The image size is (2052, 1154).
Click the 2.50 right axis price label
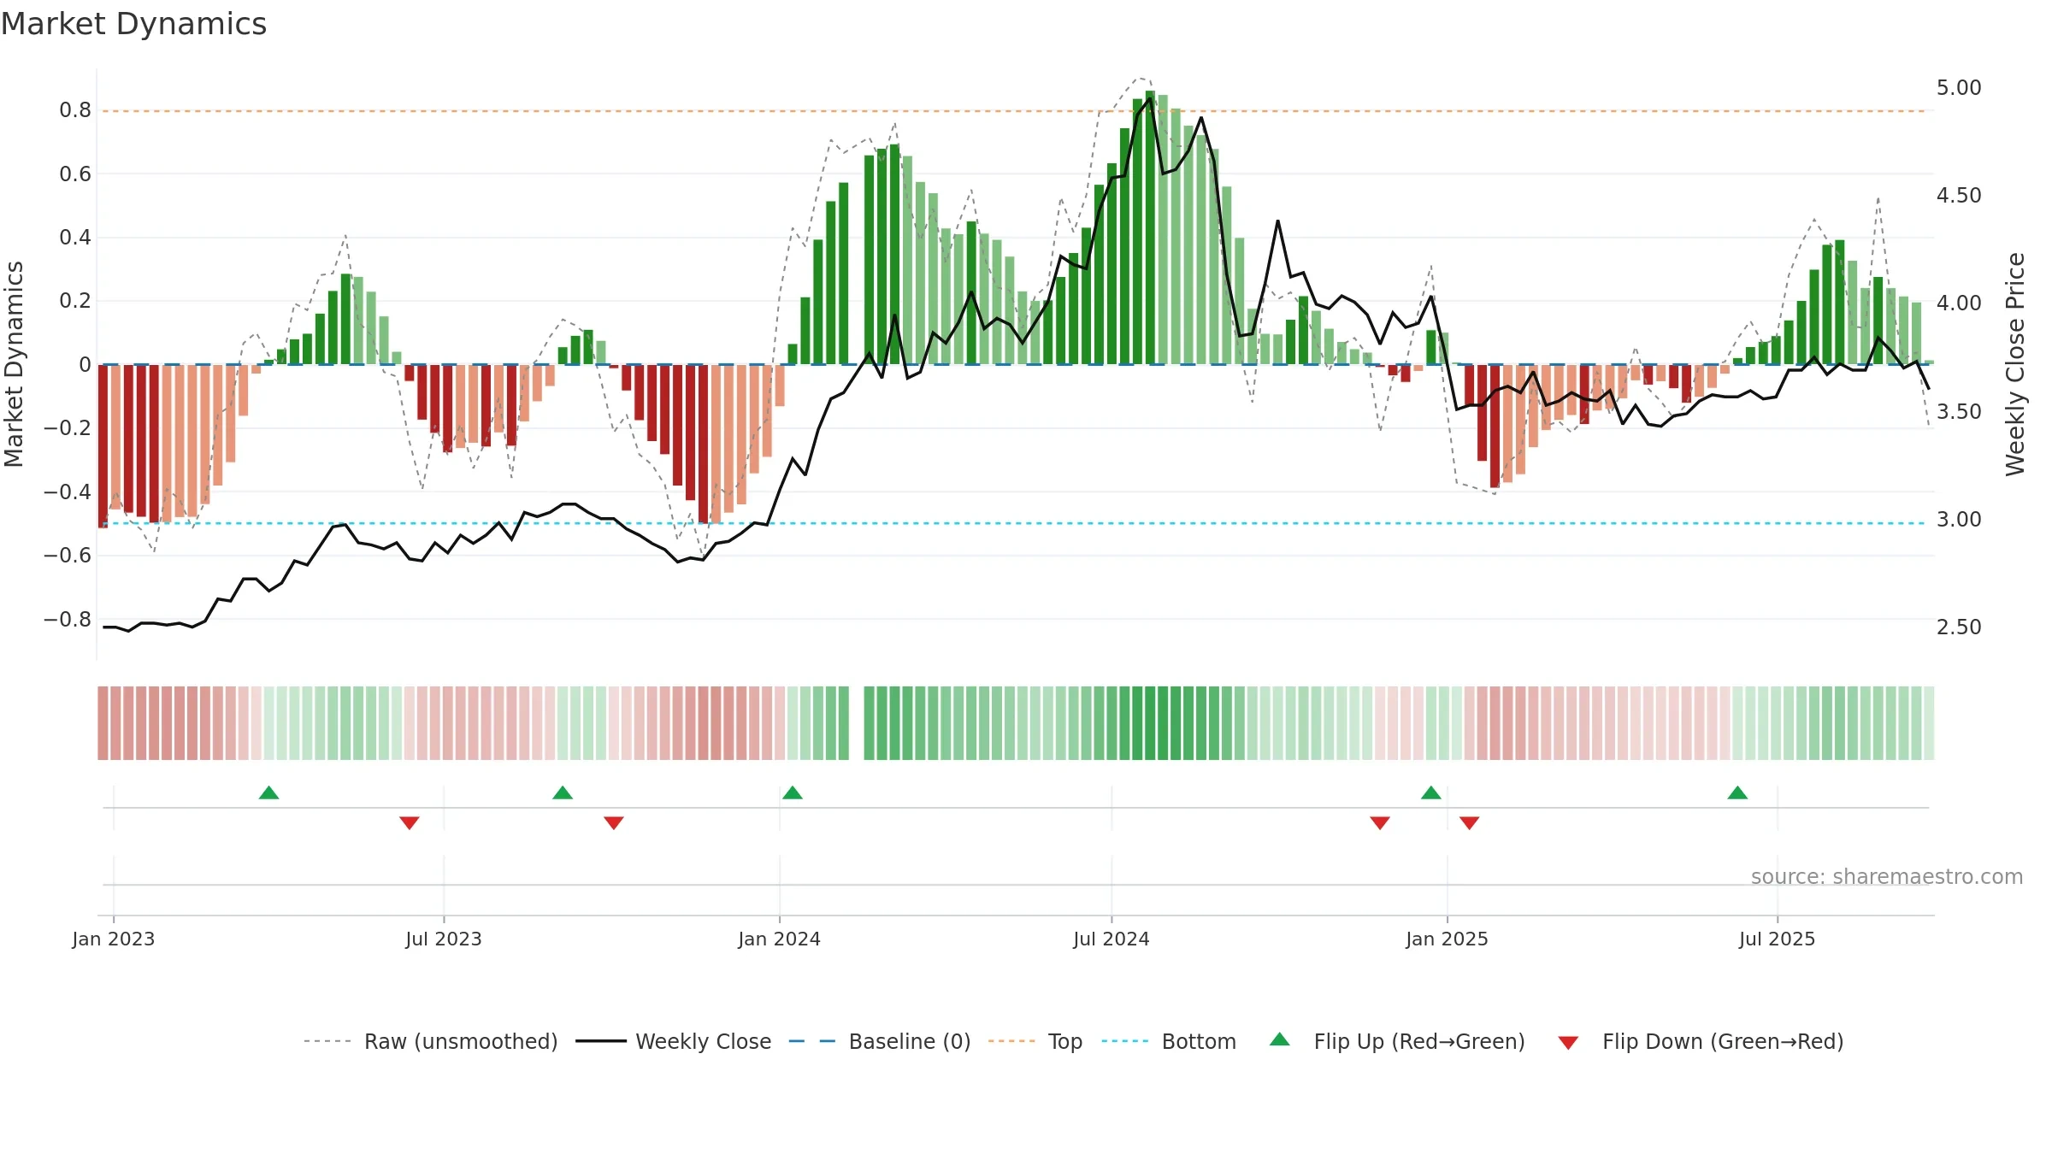(1959, 627)
